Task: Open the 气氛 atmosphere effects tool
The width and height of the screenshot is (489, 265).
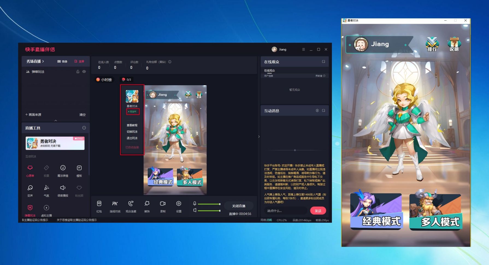Action: pos(46,191)
